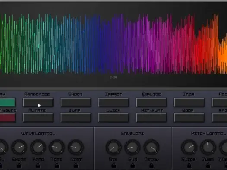Click the Jump knob in Pitch Control
227x170 pixels.
[x=208, y=147]
